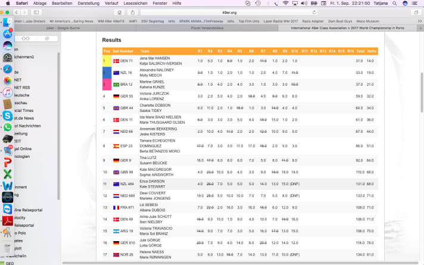The height and width of the screenshot is (265, 424).
Task: Open the Bearbeiten menu
Action: pos(62,3)
